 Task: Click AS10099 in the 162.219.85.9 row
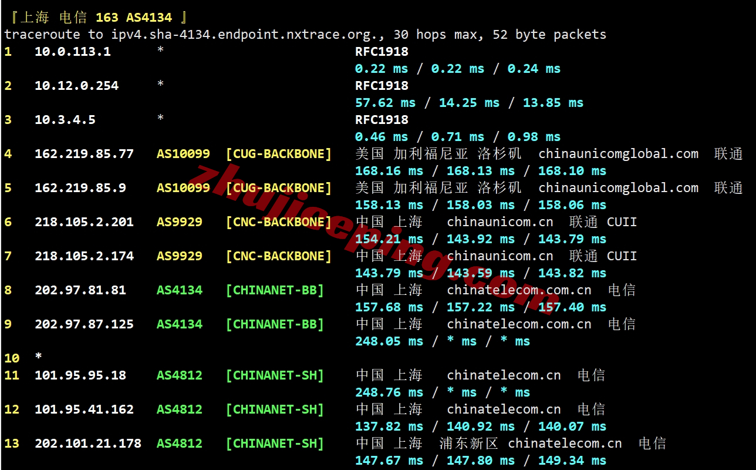183,188
